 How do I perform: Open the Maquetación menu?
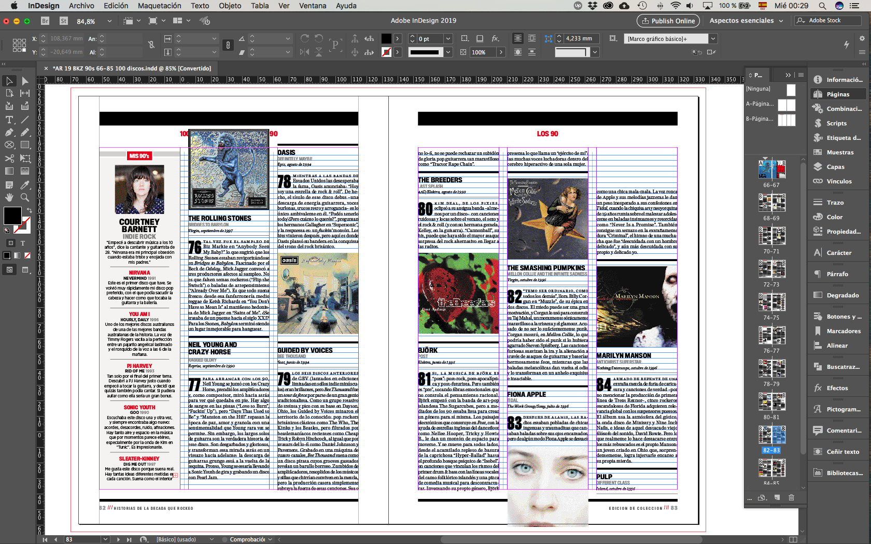click(159, 6)
